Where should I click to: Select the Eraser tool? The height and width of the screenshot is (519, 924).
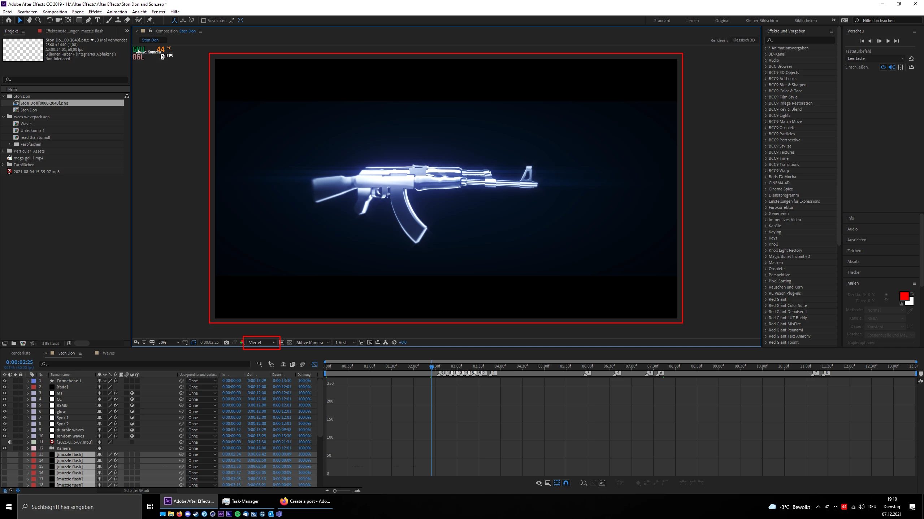click(127, 20)
